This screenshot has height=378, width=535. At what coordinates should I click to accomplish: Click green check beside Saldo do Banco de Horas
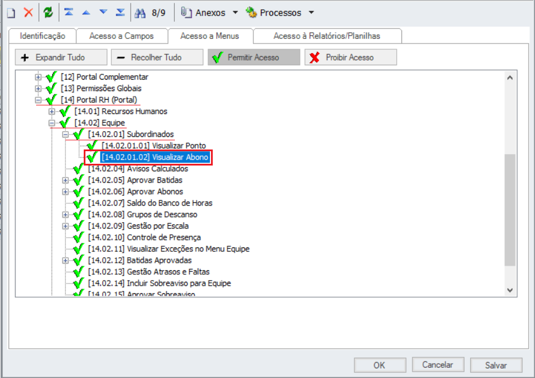[79, 203]
